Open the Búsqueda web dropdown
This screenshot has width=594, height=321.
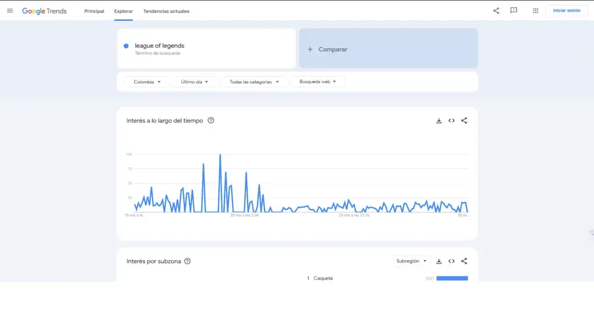[x=317, y=81]
